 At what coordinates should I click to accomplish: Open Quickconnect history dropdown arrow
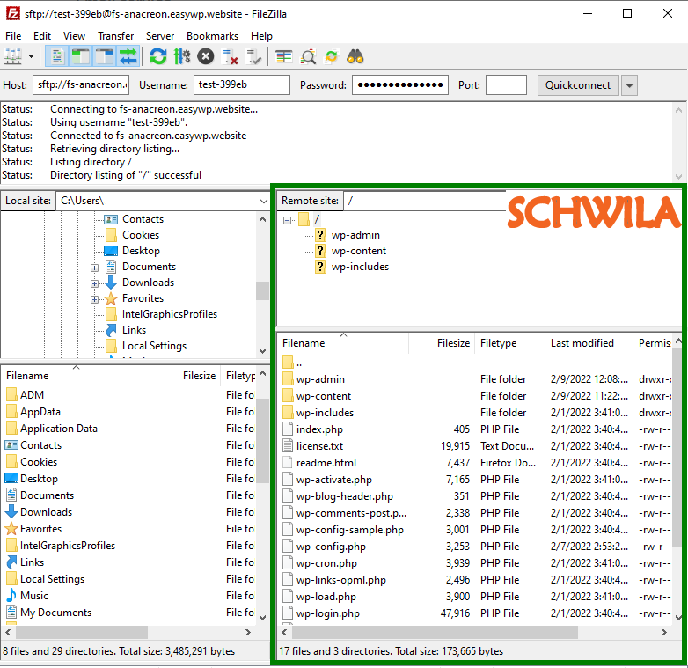(x=629, y=85)
